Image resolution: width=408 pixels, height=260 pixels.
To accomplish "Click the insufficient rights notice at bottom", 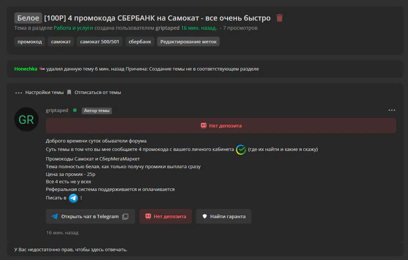I will 71,250.
